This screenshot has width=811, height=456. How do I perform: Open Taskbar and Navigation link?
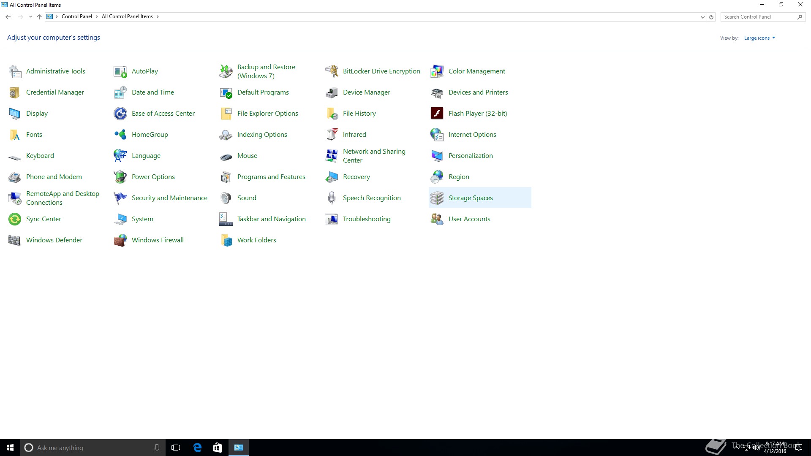271,219
